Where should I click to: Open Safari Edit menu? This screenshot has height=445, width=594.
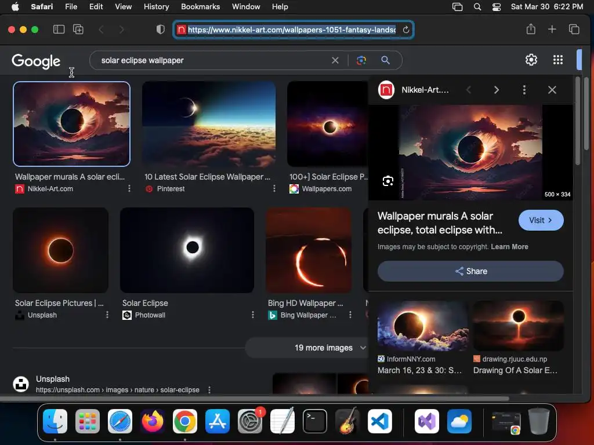point(96,6)
